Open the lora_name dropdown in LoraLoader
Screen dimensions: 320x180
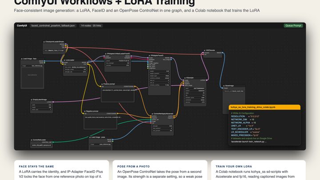click(75, 67)
